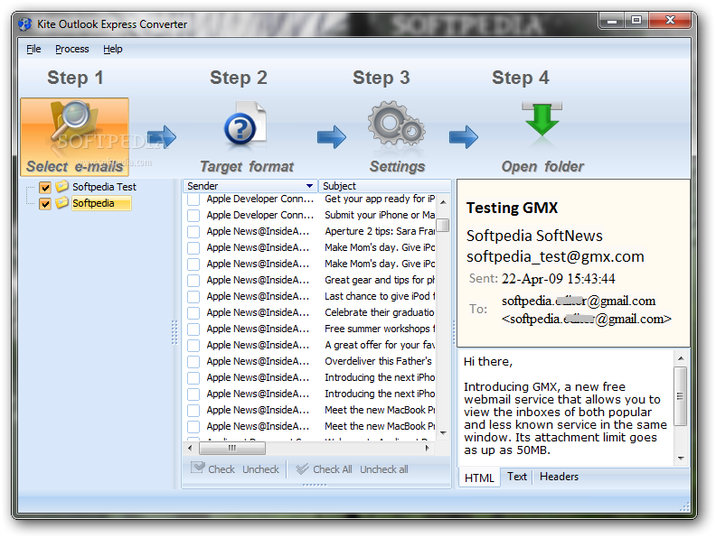Click the message preview vertical scrollbar thumb
This screenshot has height=538, width=716.
click(681, 395)
